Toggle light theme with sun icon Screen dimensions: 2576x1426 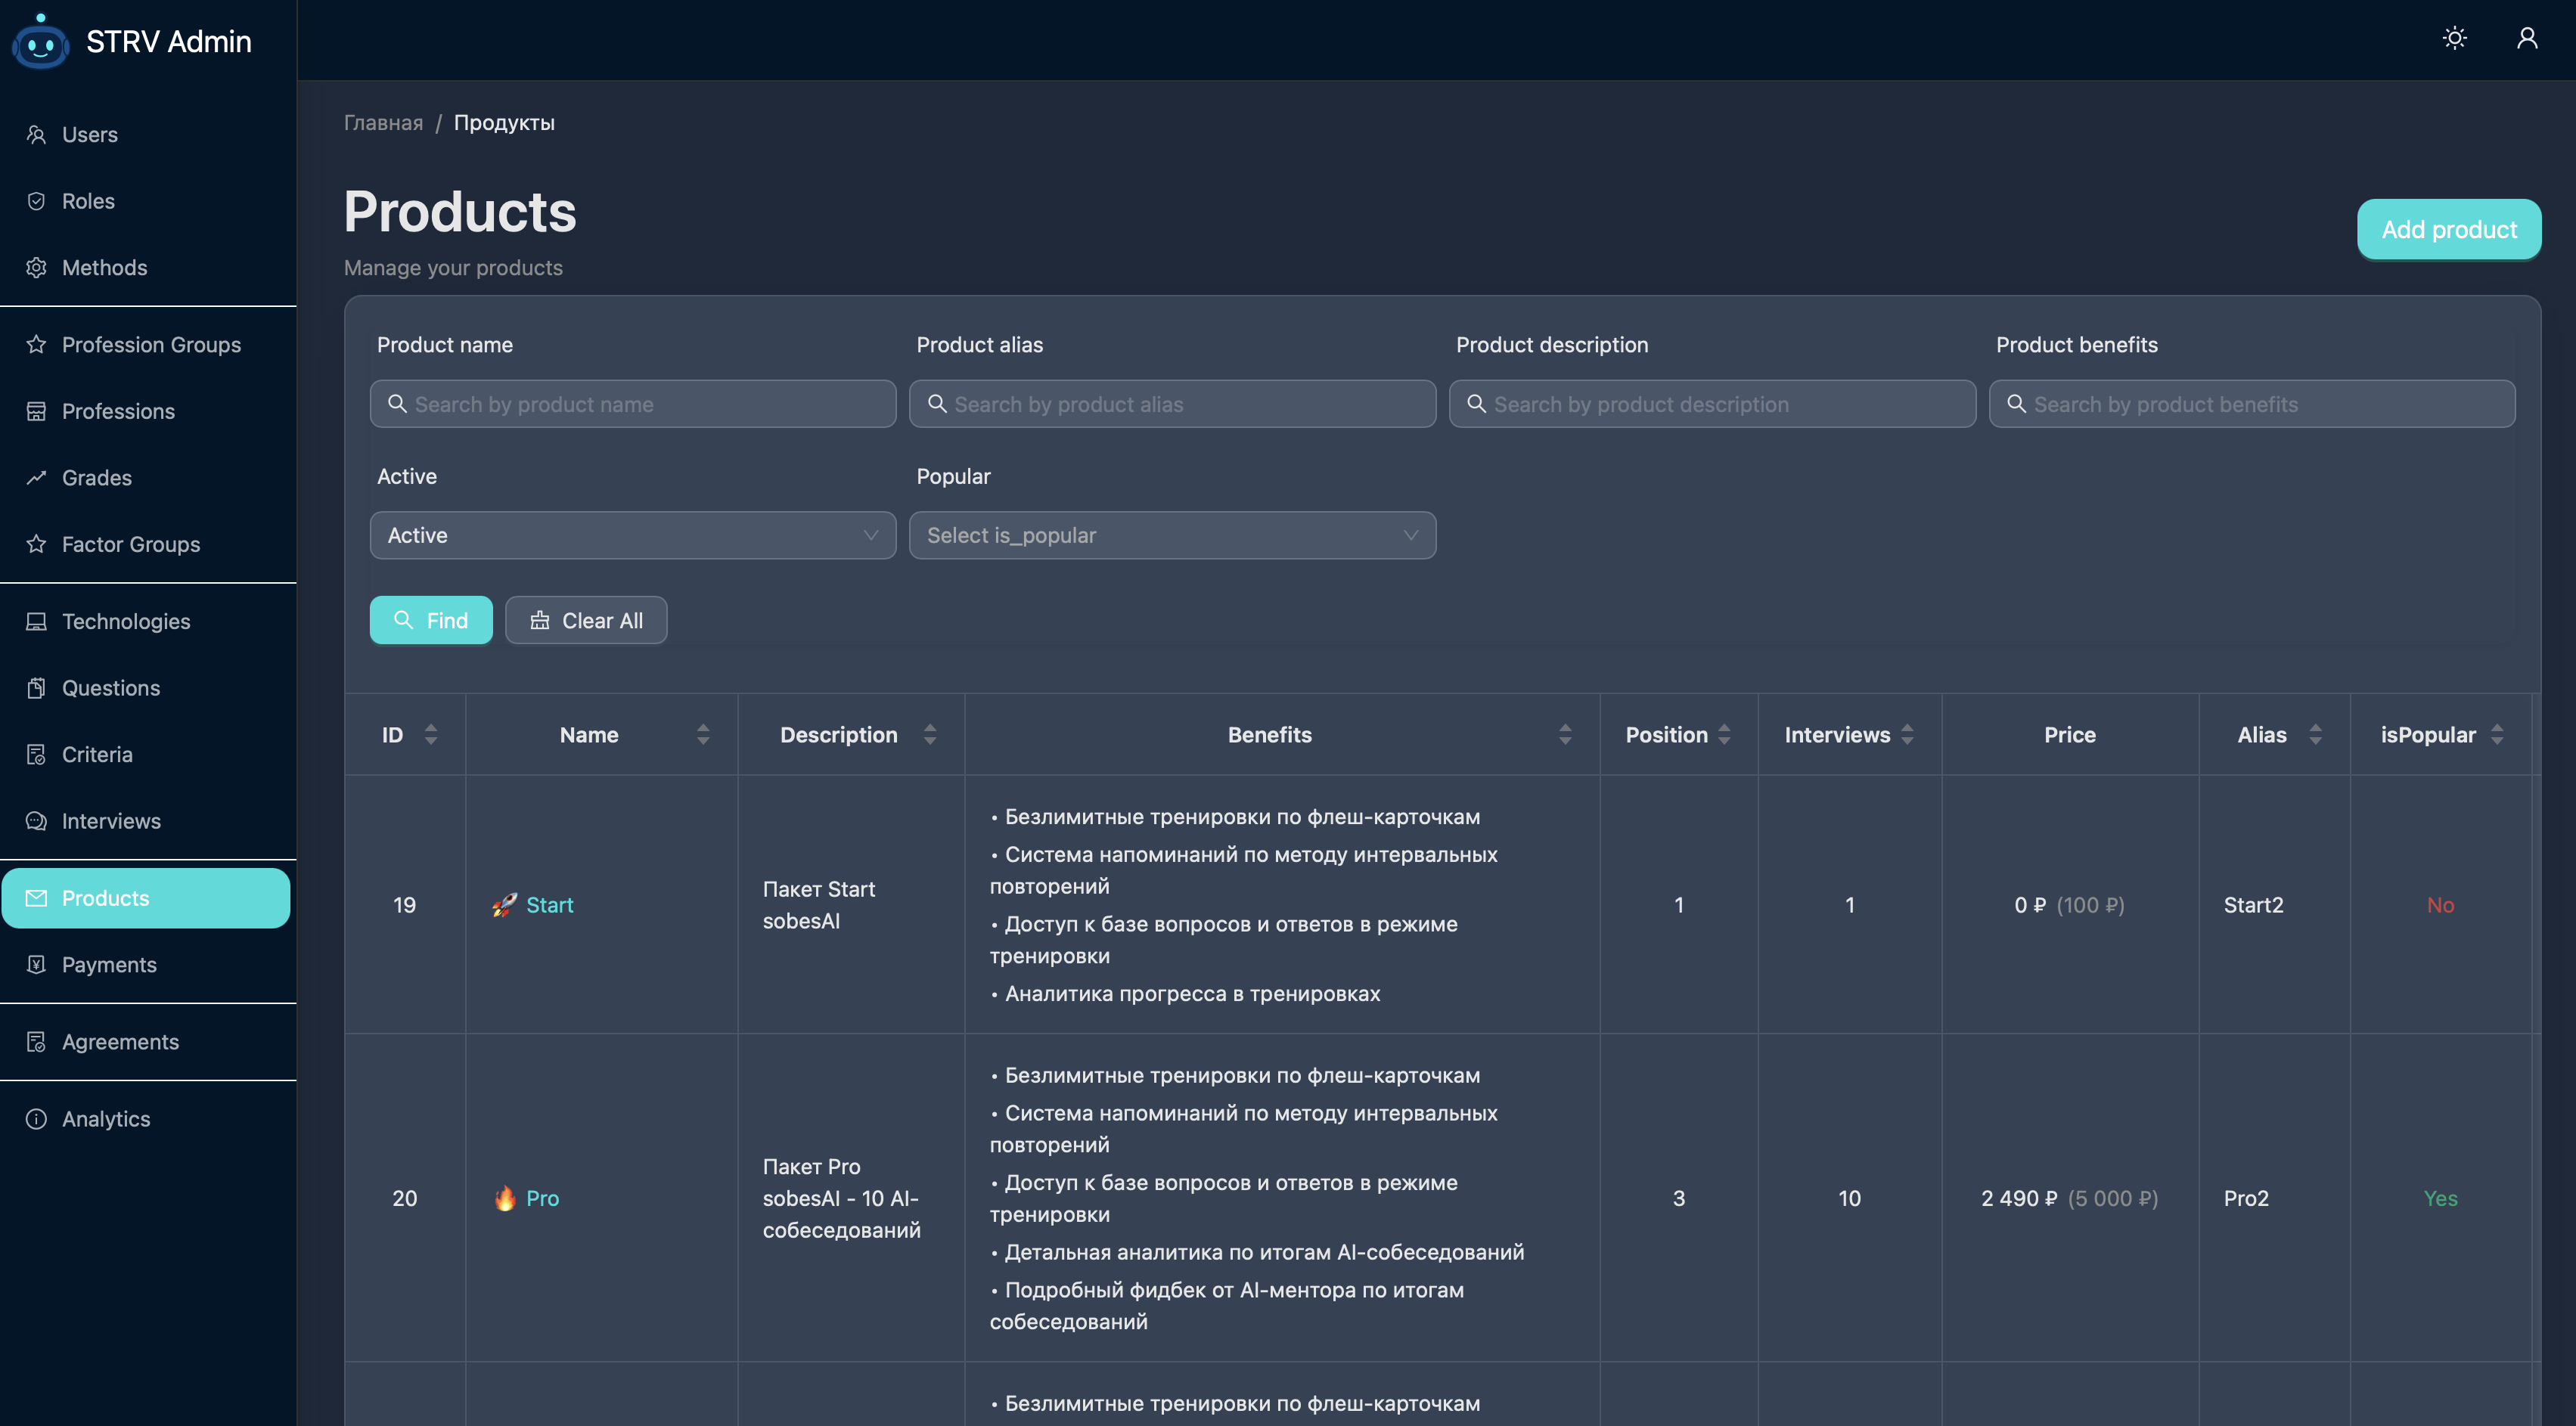tap(2454, 38)
